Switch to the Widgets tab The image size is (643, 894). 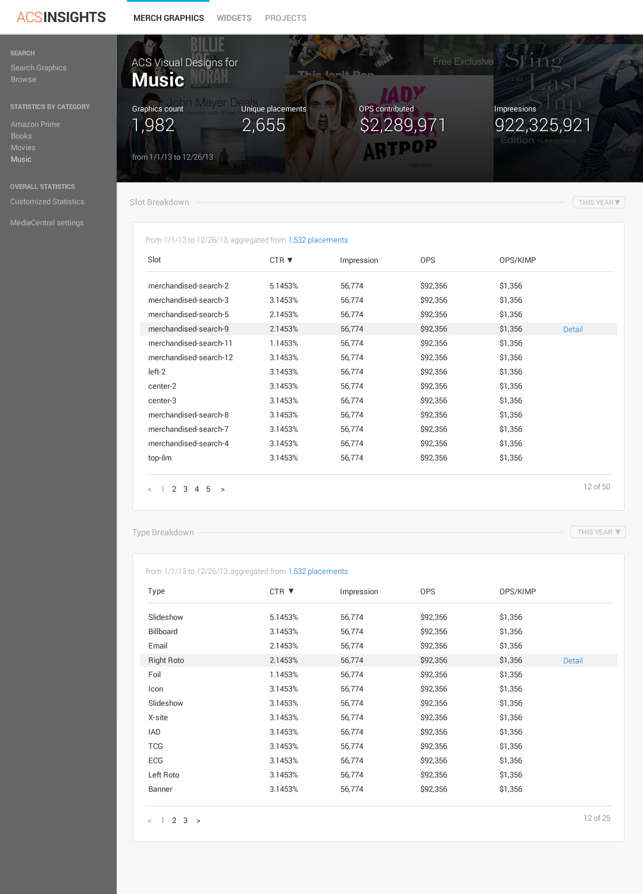point(234,18)
